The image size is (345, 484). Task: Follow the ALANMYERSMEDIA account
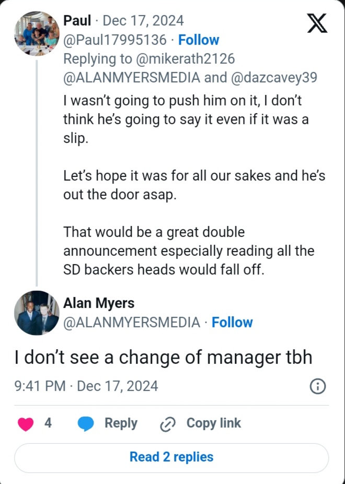tap(232, 323)
